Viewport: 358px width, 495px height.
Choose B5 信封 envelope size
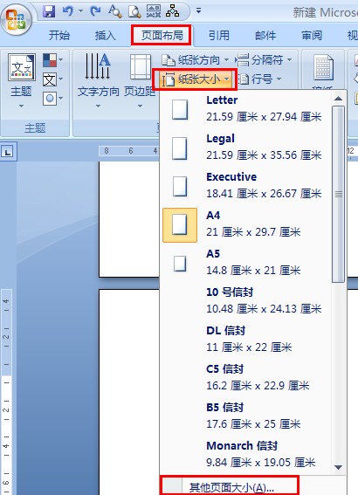point(245,416)
